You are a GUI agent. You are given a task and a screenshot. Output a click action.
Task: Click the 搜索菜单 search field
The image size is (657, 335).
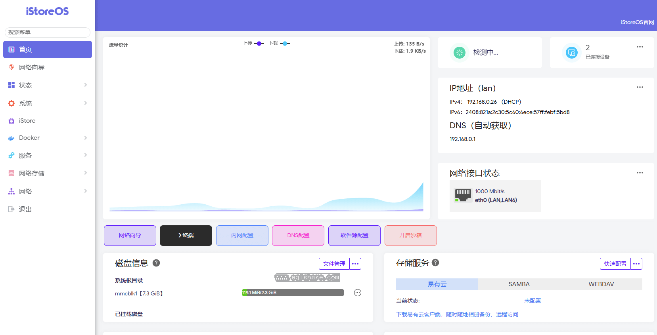click(x=48, y=32)
